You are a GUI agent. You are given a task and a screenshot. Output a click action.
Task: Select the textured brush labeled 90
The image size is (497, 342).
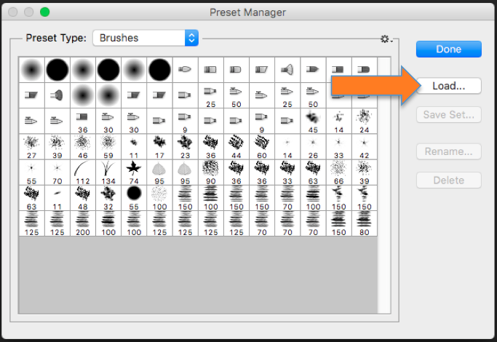pyautogui.click(x=211, y=172)
